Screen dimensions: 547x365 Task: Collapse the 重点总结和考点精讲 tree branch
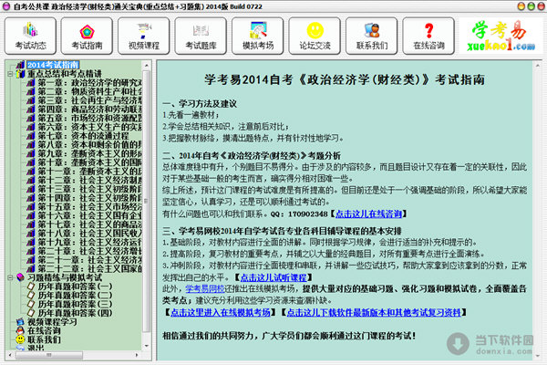[10, 74]
